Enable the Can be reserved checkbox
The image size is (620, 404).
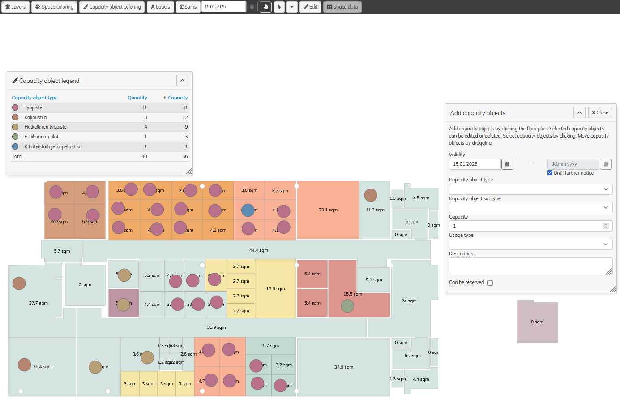(x=490, y=283)
